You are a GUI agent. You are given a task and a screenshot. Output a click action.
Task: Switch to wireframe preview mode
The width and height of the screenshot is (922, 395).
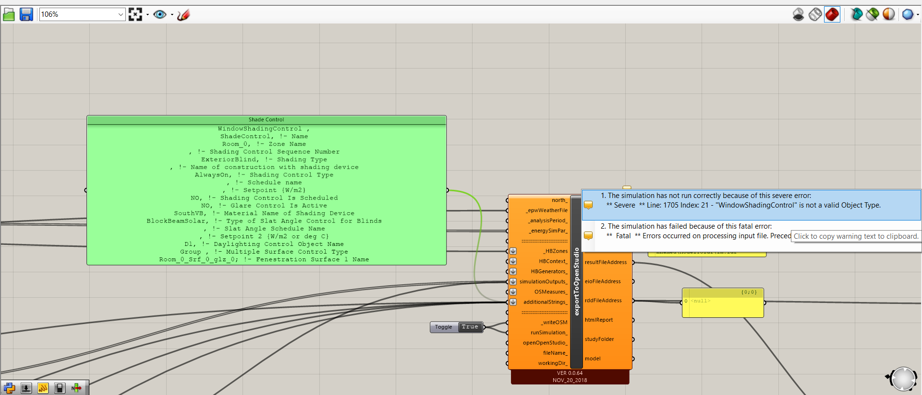coord(815,14)
